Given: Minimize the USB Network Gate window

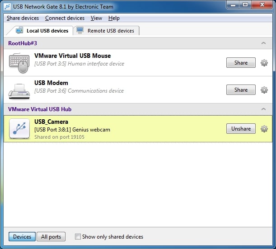Looking at the screenshot, I should pos(233,5).
